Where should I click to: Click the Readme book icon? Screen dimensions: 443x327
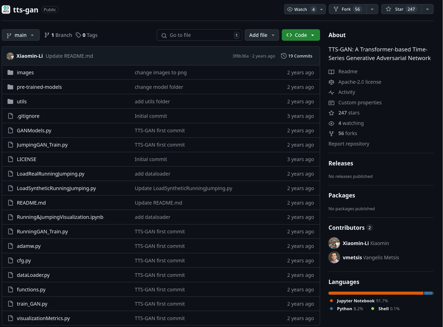point(331,72)
